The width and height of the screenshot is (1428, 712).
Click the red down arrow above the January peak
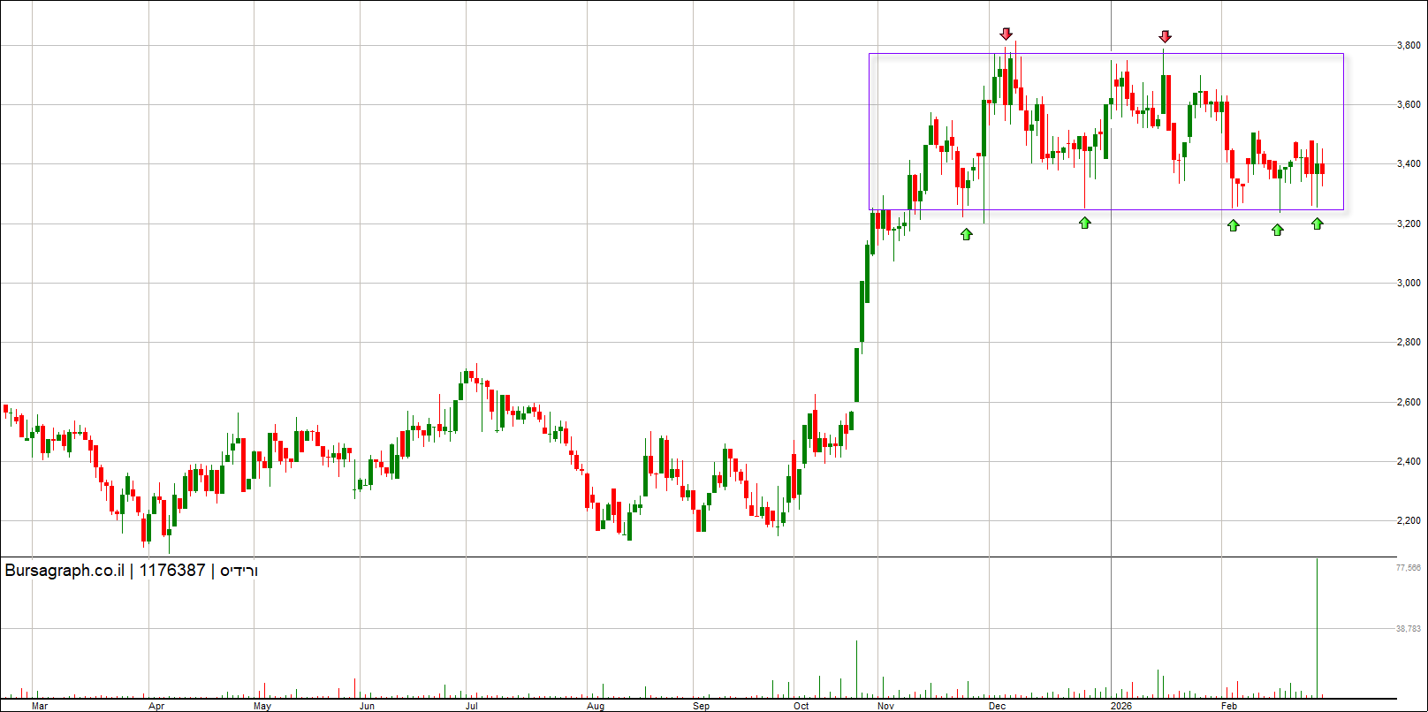click(x=1165, y=36)
